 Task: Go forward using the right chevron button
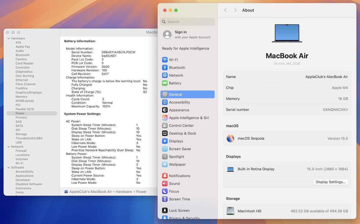pyautogui.click(x=235, y=10)
